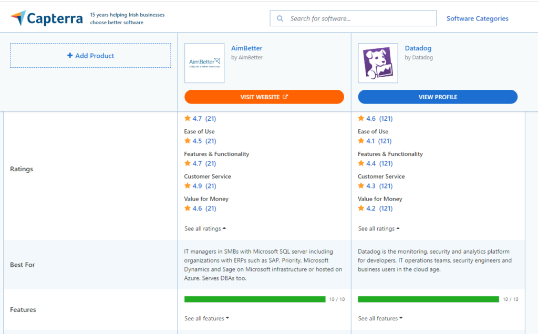Viewport: 538px width, 334px height.
Task: Focus the Search for software field
Action: tap(353, 18)
